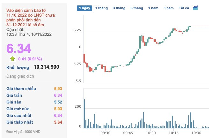Open the area chart type icon
This screenshot has width=210, height=138.
[195, 8]
